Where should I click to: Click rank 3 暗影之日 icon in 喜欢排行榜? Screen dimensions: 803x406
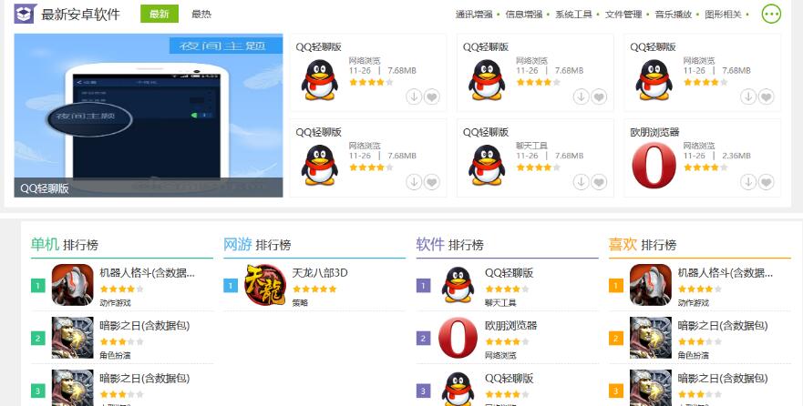651,388
